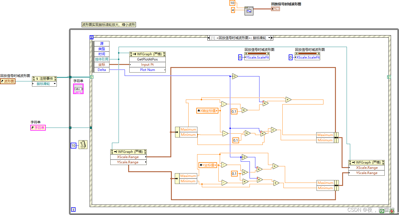Select the Multiply node beside X轴坐标值's 0.1 constant
Viewport: 399px width, 215px height.
[x=244, y=110]
